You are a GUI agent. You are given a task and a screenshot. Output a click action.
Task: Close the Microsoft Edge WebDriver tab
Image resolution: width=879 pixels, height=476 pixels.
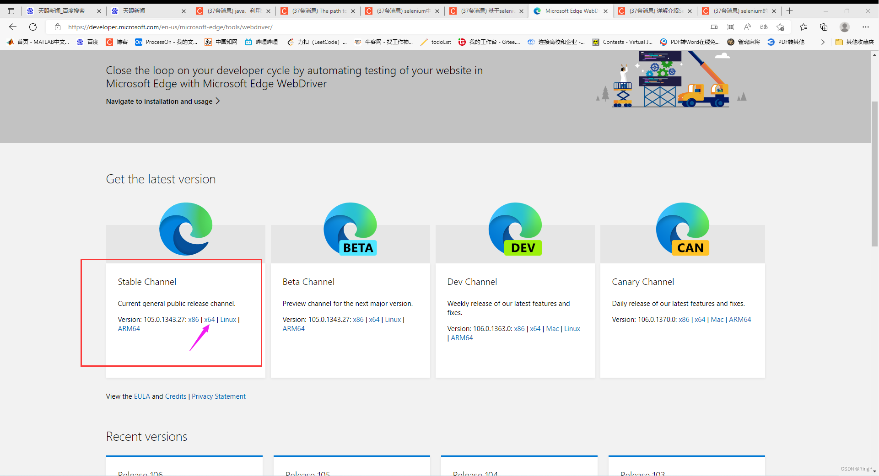tap(605, 11)
